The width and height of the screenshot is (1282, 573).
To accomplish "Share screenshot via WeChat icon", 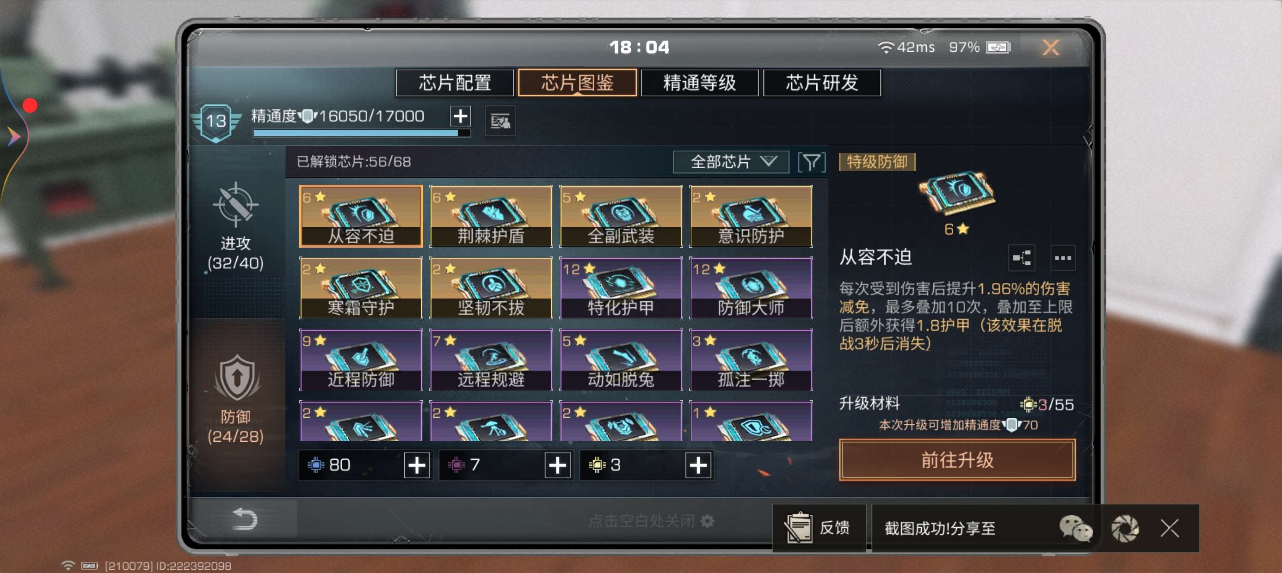I will point(1075,528).
